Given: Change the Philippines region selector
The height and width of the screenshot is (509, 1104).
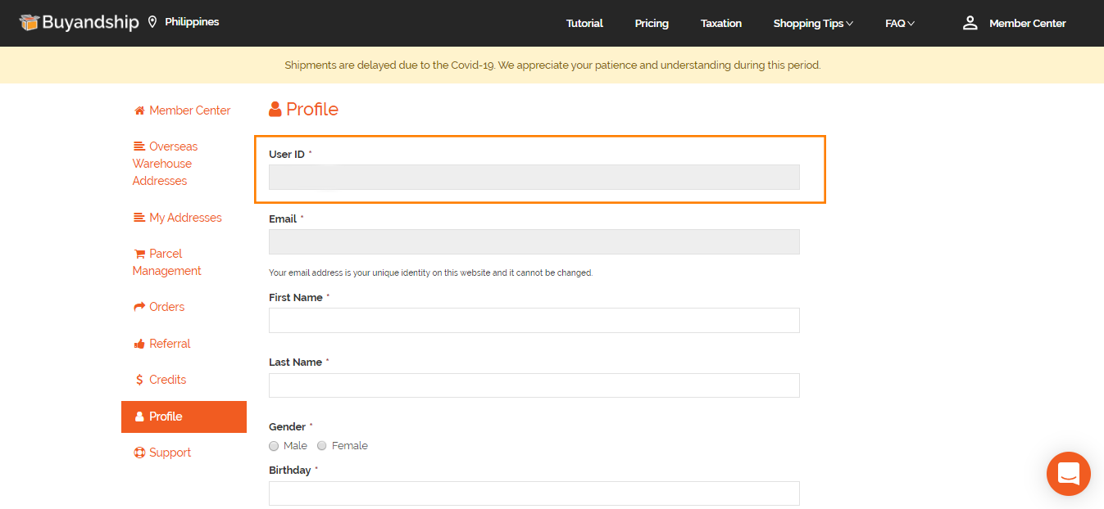Looking at the screenshot, I should [x=192, y=22].
